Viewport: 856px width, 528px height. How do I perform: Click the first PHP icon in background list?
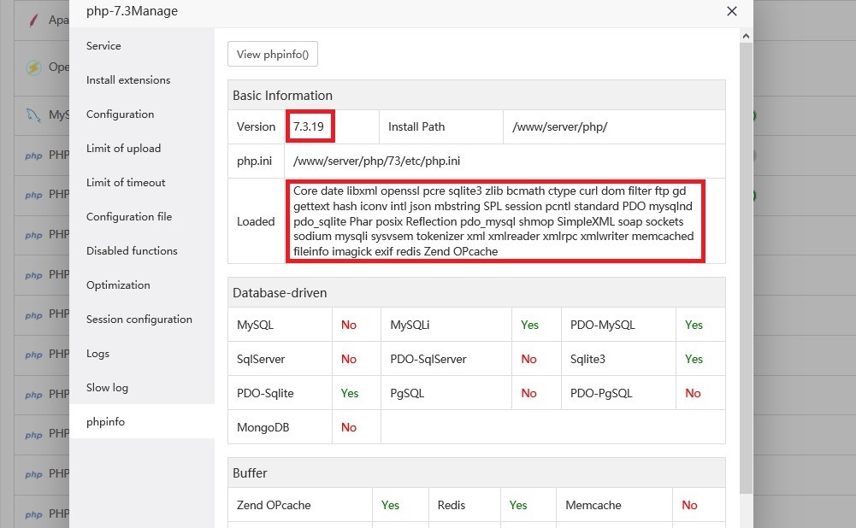33,155
